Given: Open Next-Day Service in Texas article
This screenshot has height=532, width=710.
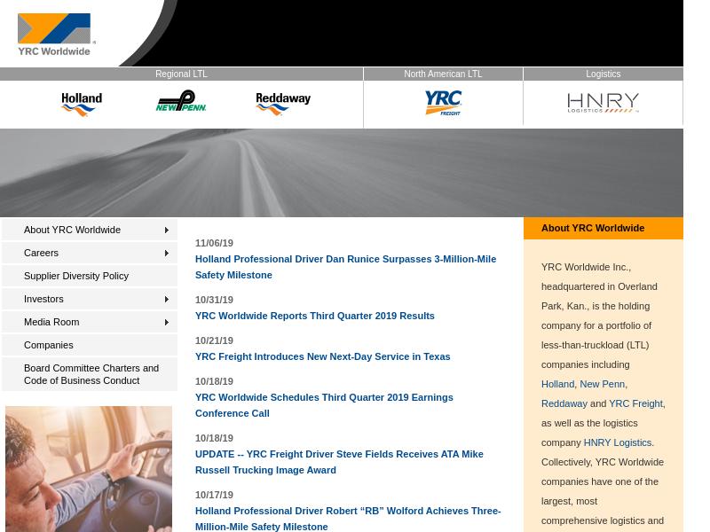Looking at the screenshot, I should tap(322, 356).
